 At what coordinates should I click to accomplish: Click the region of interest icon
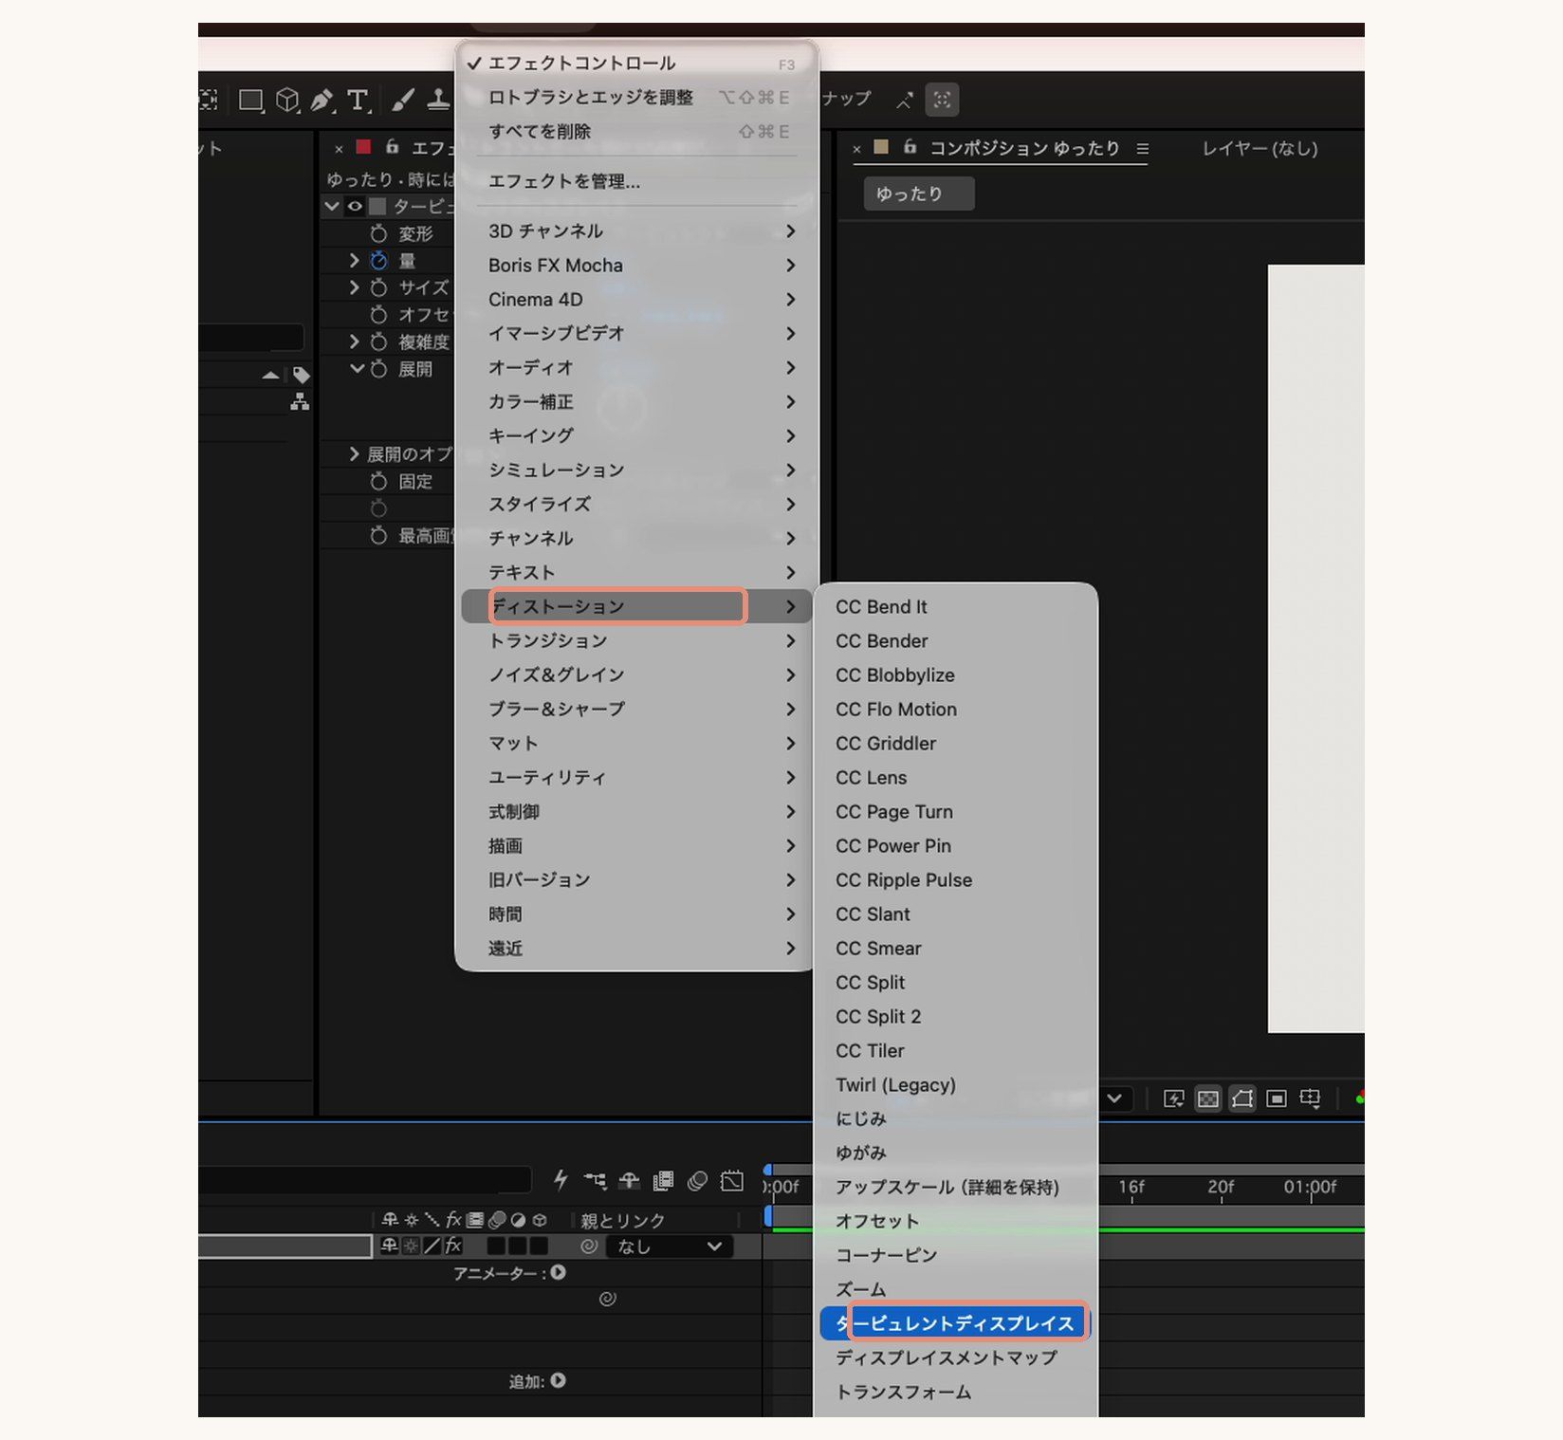point(1277,1098)
